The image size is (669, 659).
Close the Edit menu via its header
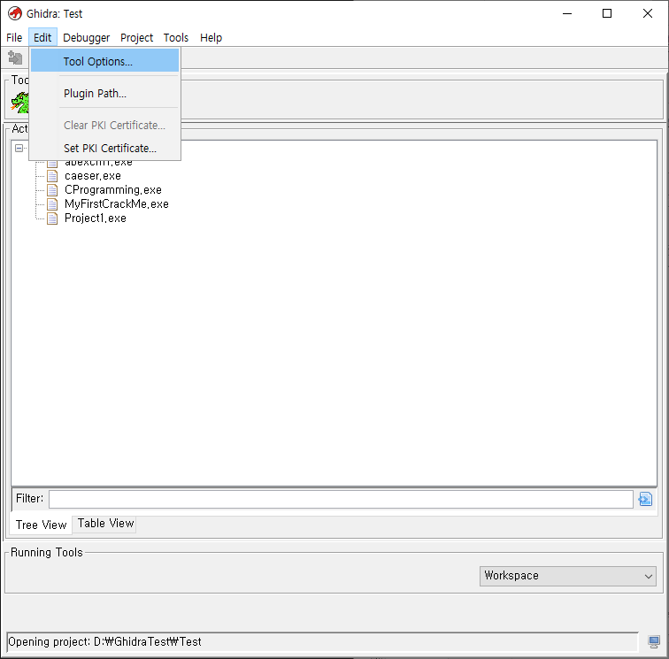[x=42, y=37]
